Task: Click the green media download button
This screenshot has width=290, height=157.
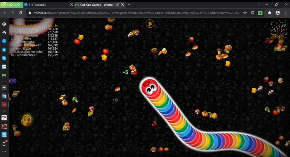Action: click(260, 13)
